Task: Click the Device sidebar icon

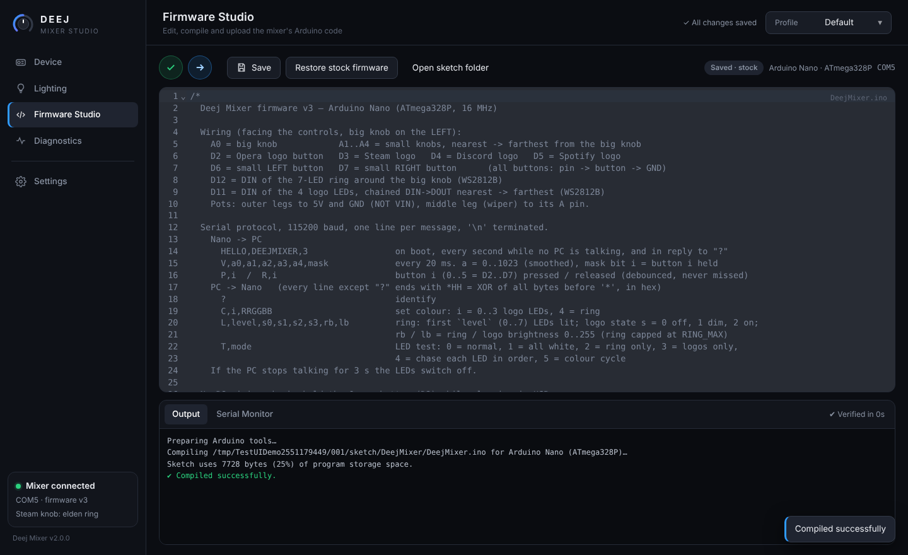Action: [x=21, y=62]
